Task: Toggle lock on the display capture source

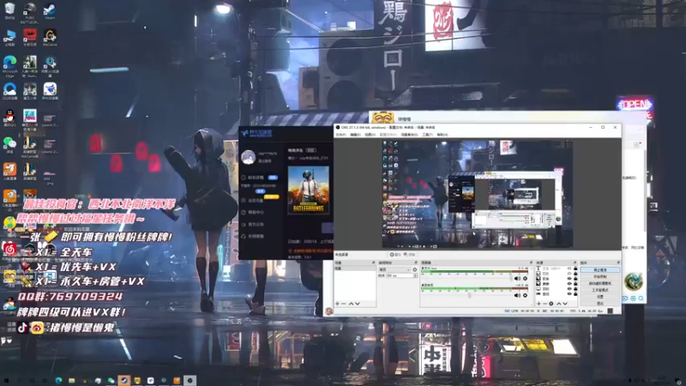Action: point(575,289)
